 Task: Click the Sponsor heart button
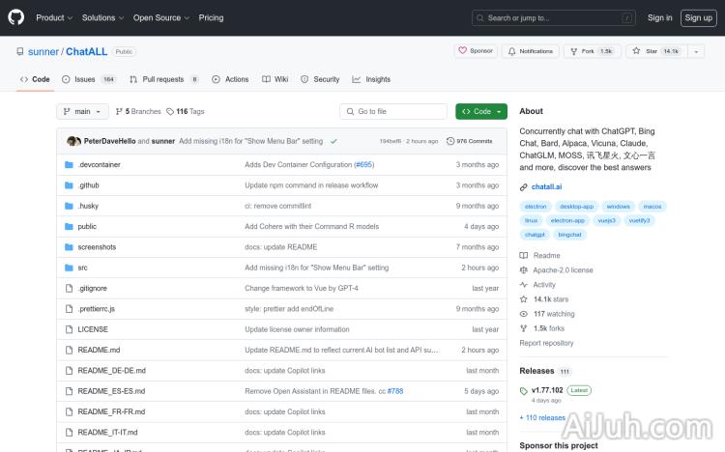click(x=475, y=51)
